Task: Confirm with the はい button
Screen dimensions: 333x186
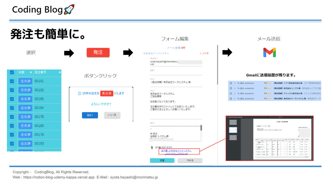Action: pos(90,115)
